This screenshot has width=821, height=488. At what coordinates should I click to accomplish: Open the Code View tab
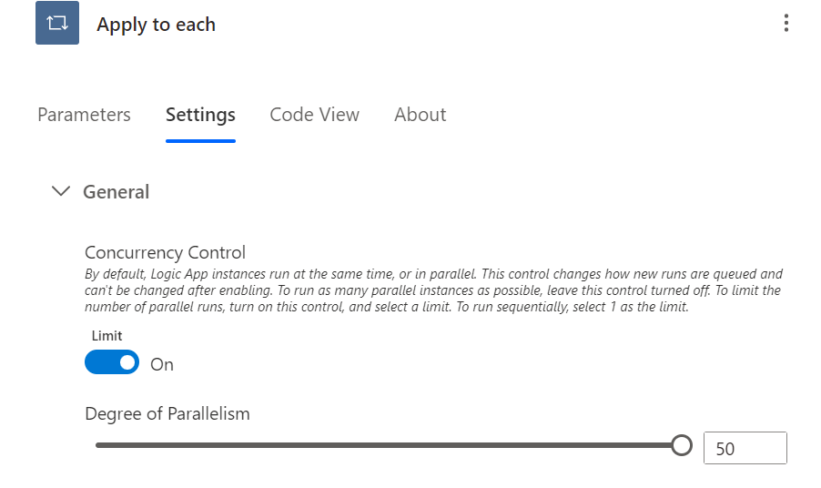pyautogui.click(x=314, y=115)
